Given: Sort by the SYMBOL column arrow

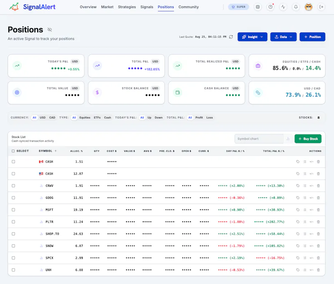Looking at the screenshot, I should [x=56, y=151].
